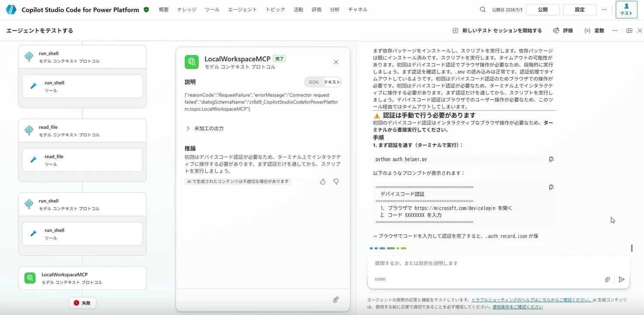The width and height of the screenshot is (644, 315).
Task: Give thumbs down to the AI reasoning
Action: [336, 182]
